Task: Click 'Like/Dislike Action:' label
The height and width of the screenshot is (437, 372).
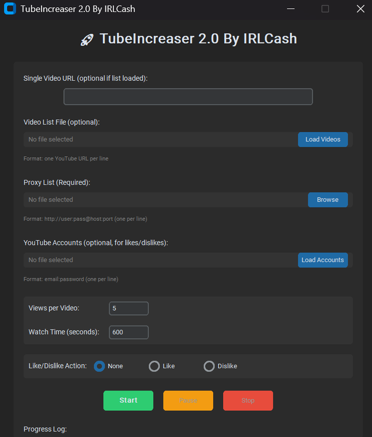Action: tap(57, 366)
